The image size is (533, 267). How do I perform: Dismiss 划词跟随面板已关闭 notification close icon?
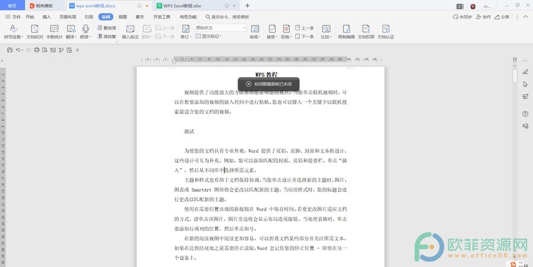click(249, 84)
